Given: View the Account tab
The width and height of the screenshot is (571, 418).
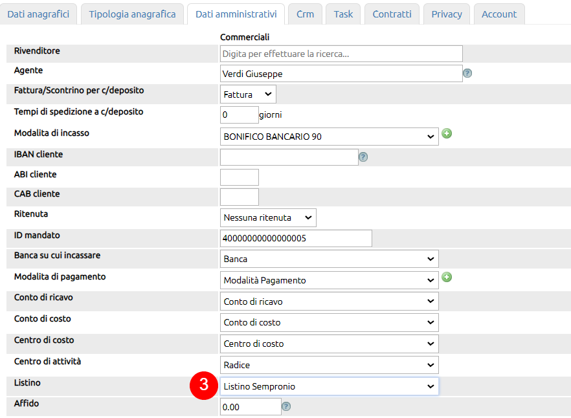Looking at the screenshot, I should (x=499, y=14).
